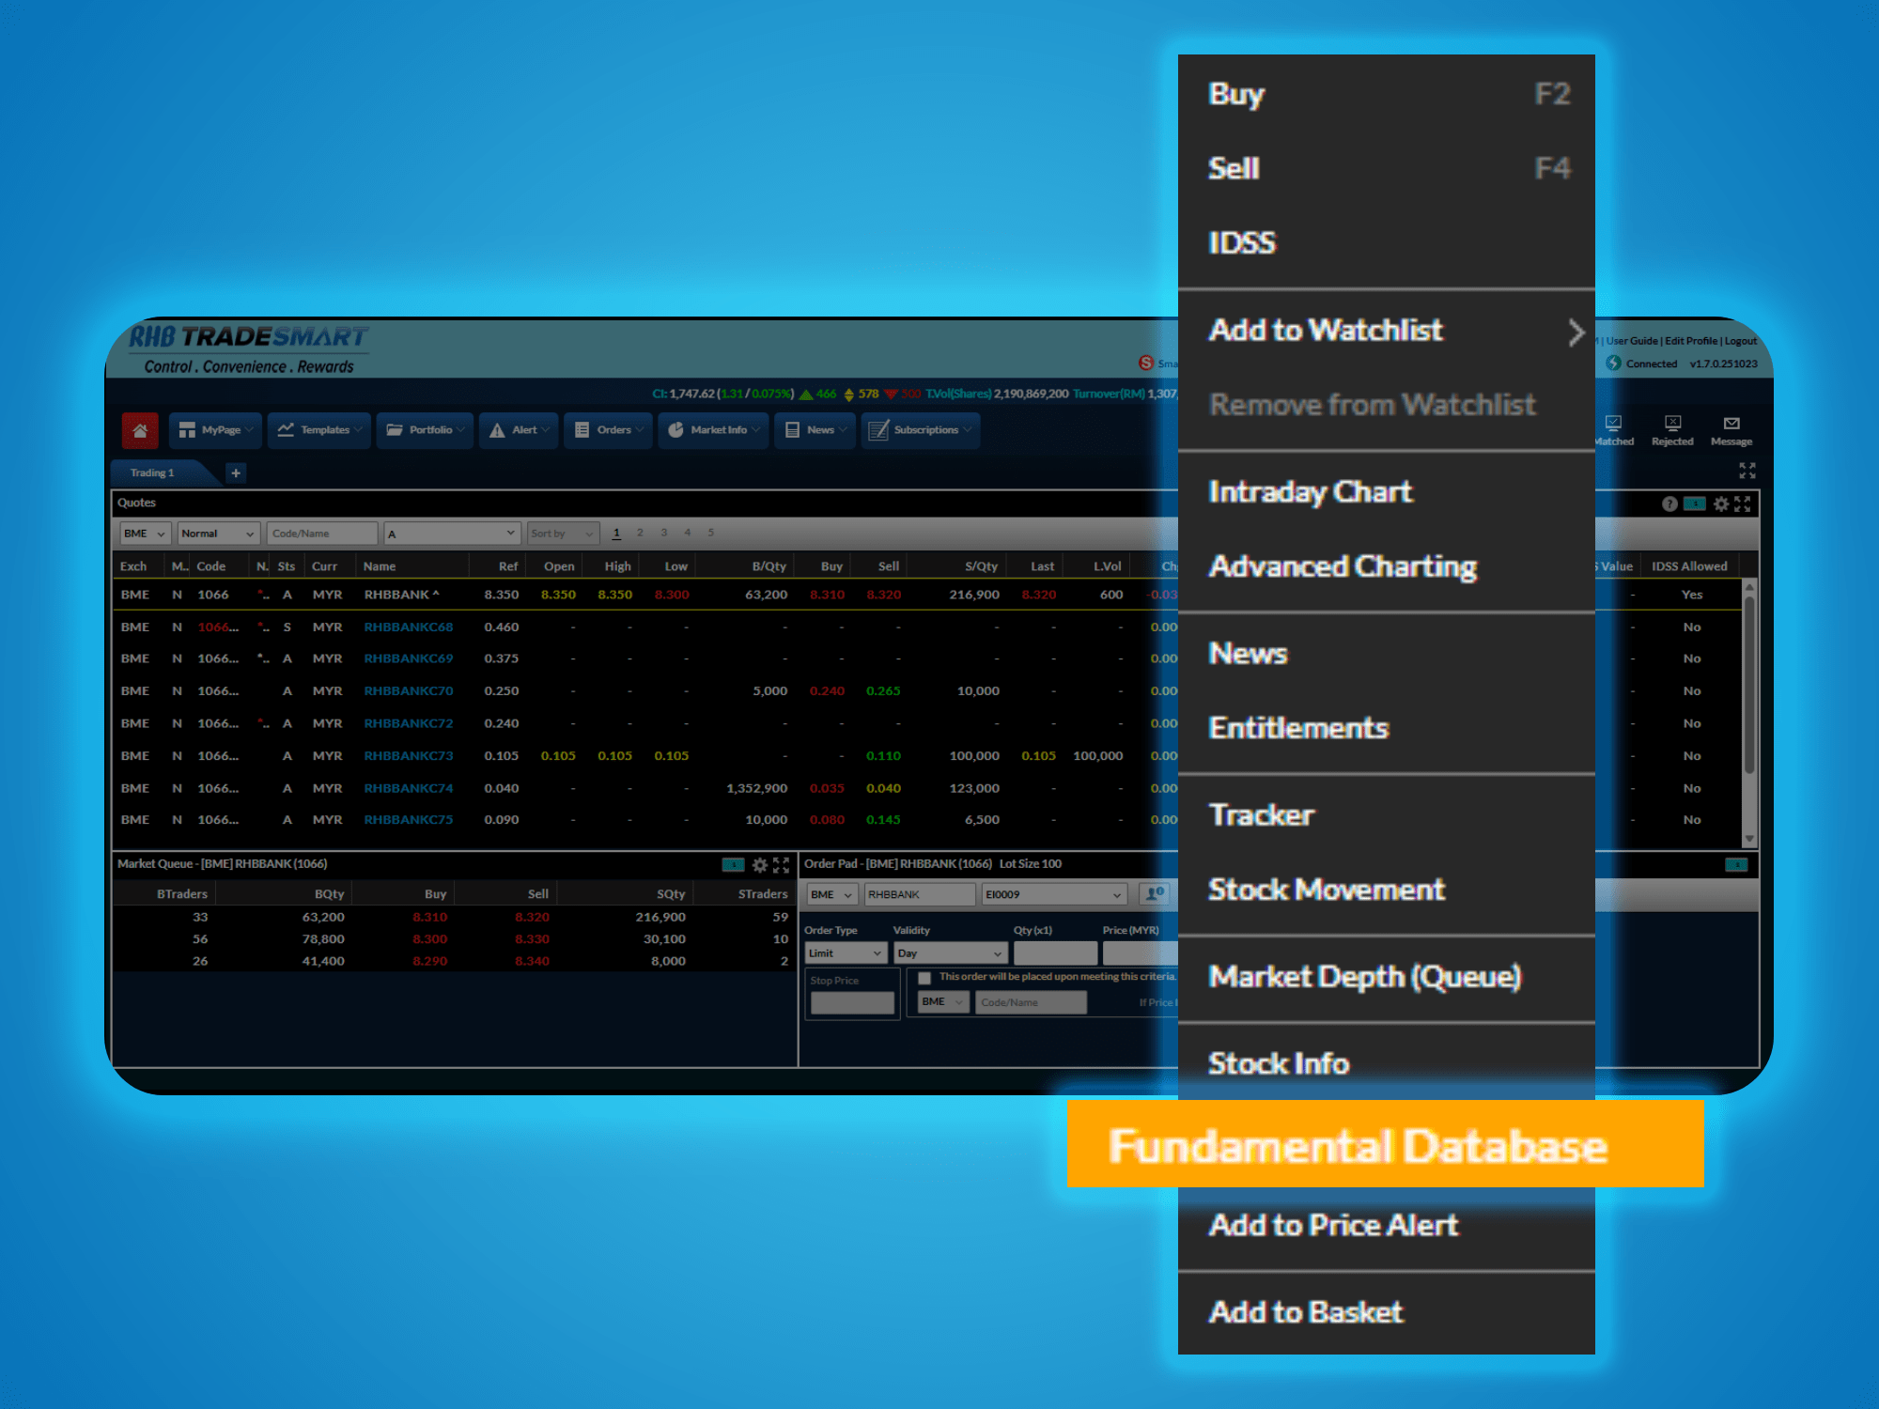Screen dimensions: 1879x1409
Task: Open the Order Type Limit dropdown
Action: coord(846,953)
